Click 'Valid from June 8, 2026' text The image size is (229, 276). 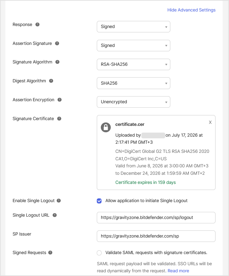pyautogui.click(x=162, y=169)
